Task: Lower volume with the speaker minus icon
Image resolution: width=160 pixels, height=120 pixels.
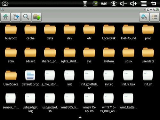Action: coord(124,4)
